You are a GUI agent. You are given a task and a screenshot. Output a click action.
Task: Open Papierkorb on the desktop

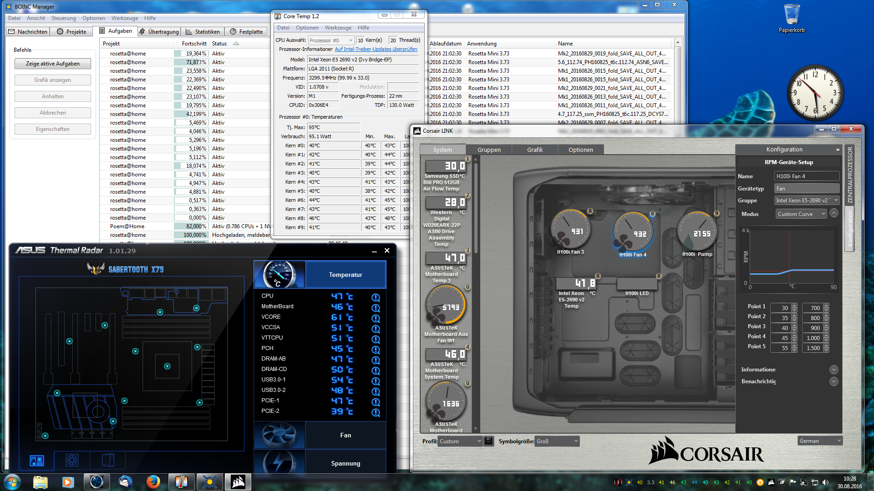point(792,18)
